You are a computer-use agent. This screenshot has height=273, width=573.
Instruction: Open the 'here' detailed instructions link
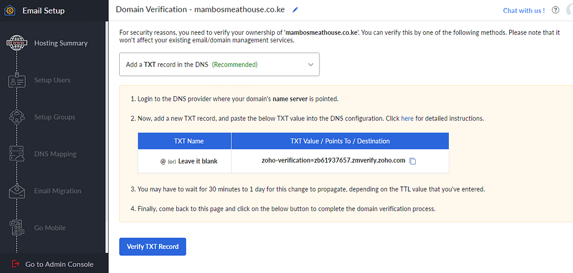(407, 119)
